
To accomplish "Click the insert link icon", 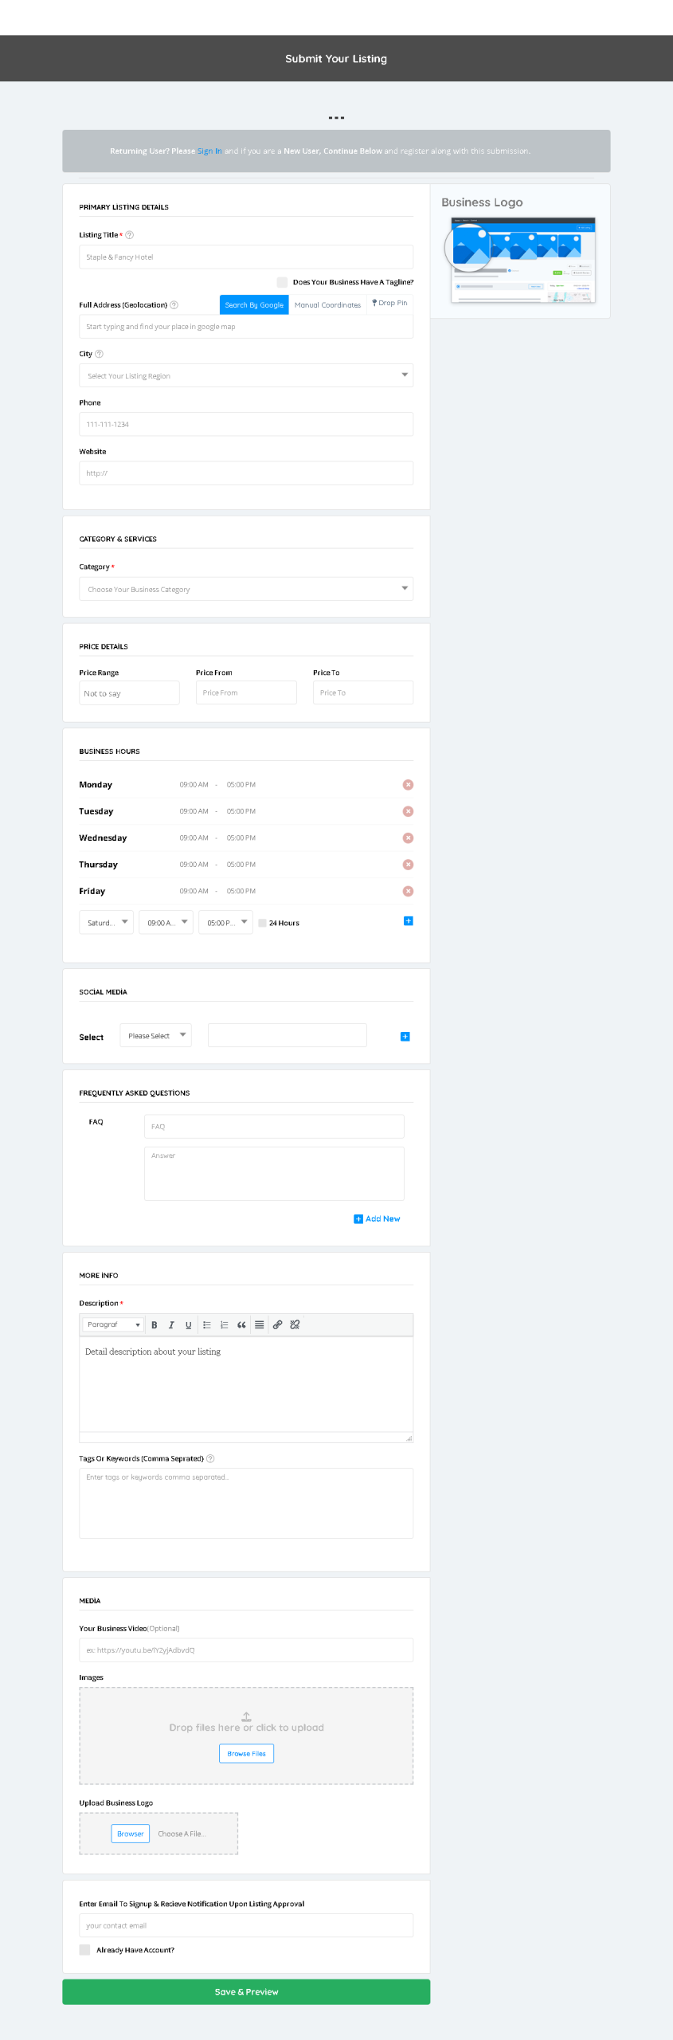I will 277,1325.
